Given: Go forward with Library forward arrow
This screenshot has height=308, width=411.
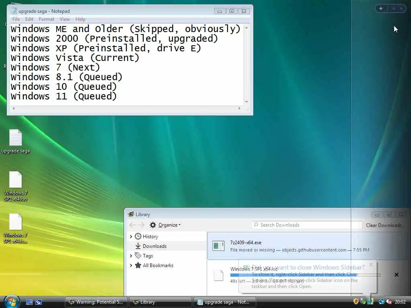Looking at the screenshot, I should (x=141, y=225).
